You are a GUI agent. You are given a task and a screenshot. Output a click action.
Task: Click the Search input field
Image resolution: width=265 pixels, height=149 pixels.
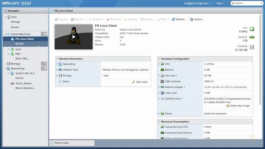click(x=247, y=3)
